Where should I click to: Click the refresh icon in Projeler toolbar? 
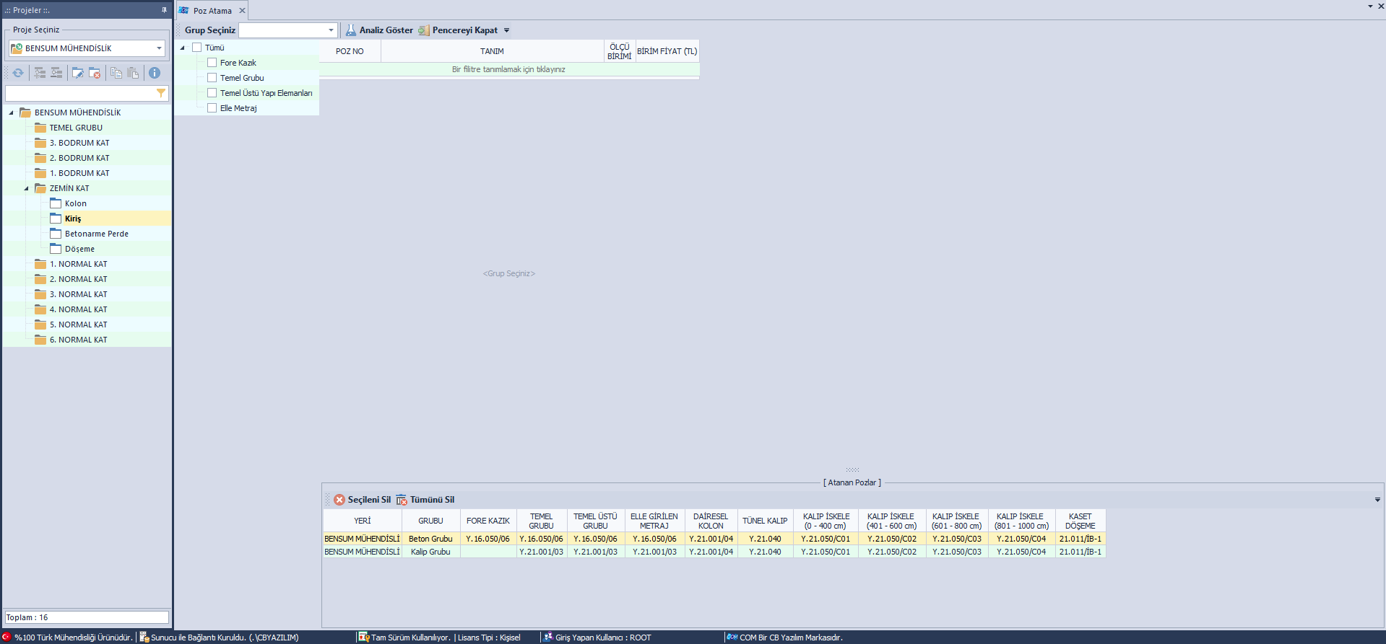[18, 73]
